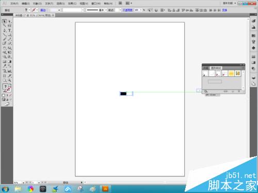This screenshot has height=193, width=258.
Task: Open the Swatches panel from the dock
Action: tap(253, 36)
